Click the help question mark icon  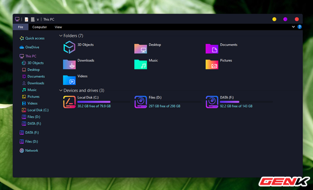pos(299,27)
